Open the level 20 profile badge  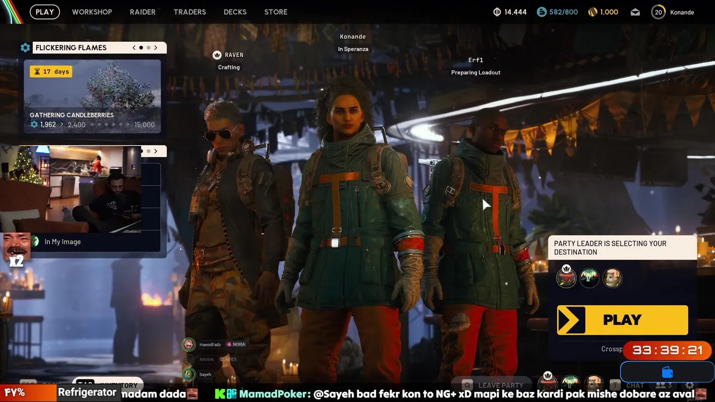click(659, 12)
